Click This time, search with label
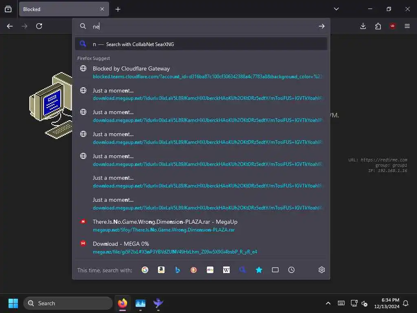Viewport: 417px width, 313px height. click(x=105, y=270)
